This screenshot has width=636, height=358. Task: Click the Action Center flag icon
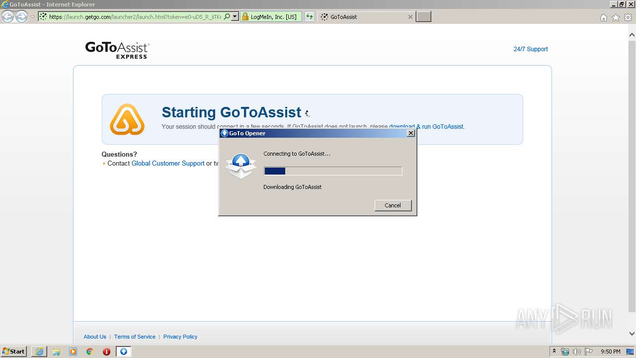click(x=588, y=352)
